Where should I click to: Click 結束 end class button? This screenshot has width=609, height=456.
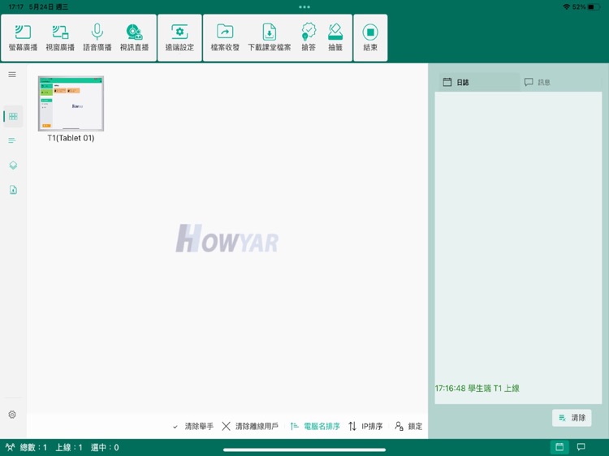point(370,37)
